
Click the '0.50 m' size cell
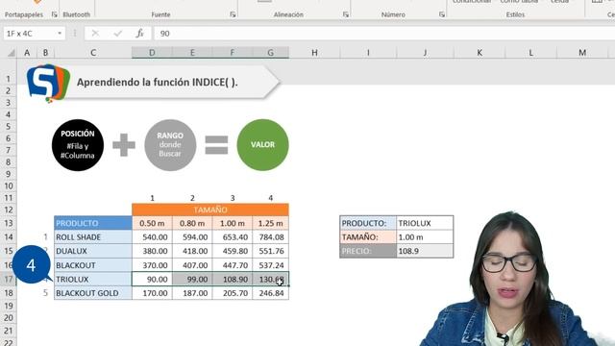click(152, 223)
